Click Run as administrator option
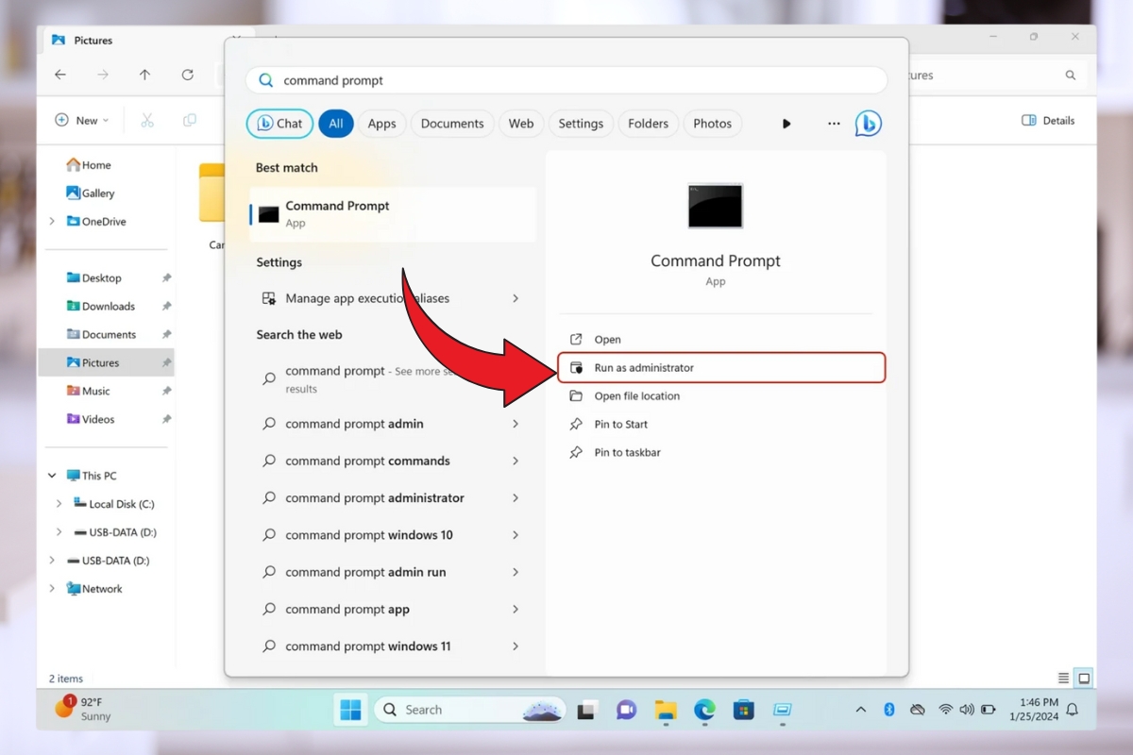The image size is (1133, 755). point(720,367)
